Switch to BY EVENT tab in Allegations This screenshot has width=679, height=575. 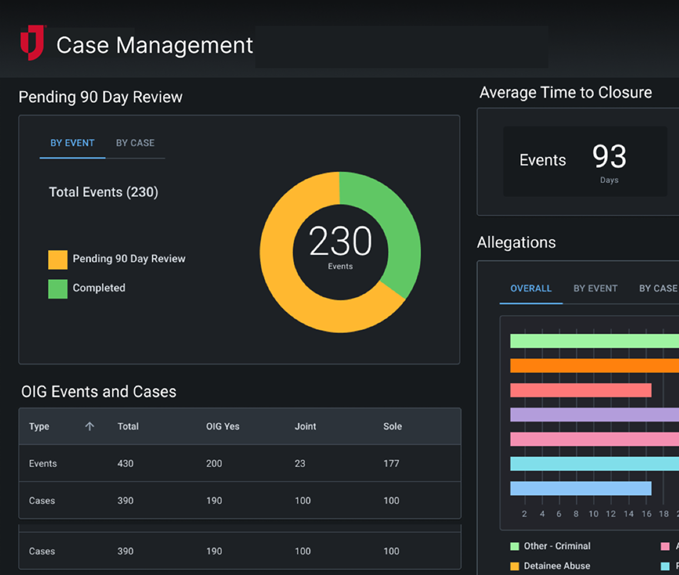[595, 288]
